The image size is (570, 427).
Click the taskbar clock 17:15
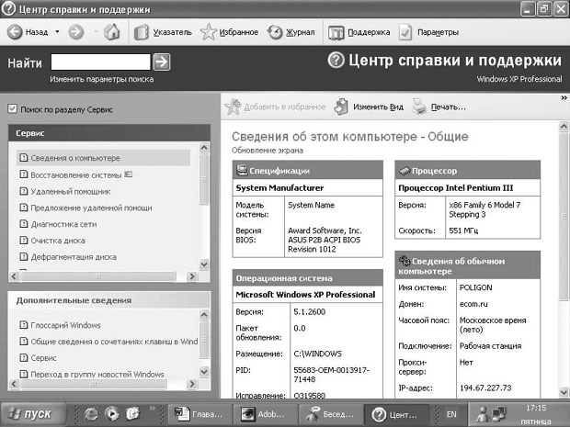coord(536,408)
